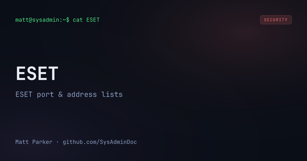
Task: Click "matt" username in the prompt
Action: coord(22,20)
